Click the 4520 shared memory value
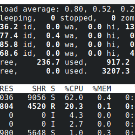Viewport: 135px width, 135px height. tap(37, 106)
